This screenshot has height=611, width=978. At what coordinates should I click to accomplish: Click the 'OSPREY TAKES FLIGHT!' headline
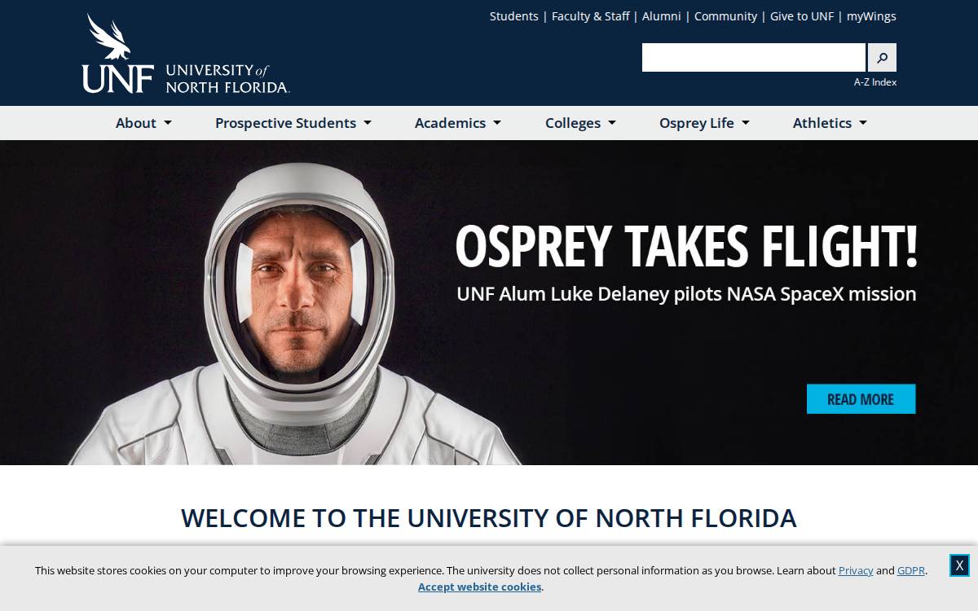686,245
